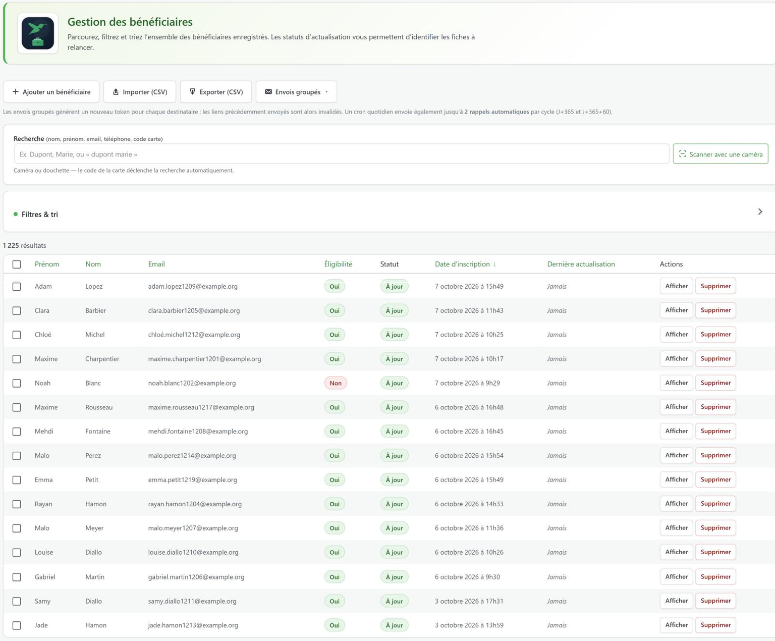This screenshot has height=641, width=775.
Task: Click Supprimer for Malo Meyer
Action: 715,528
